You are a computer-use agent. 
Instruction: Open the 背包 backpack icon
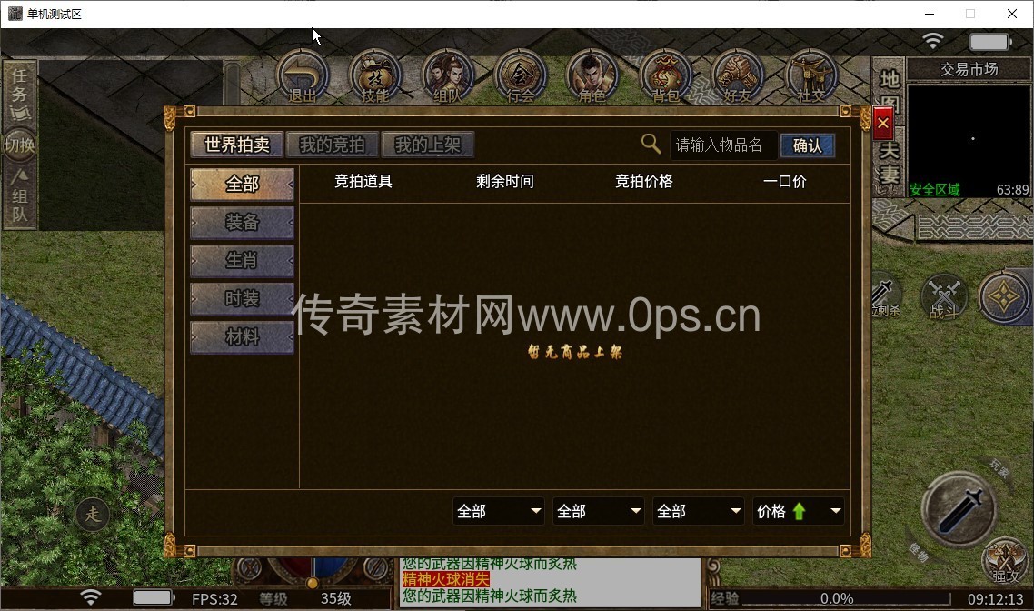pos(665,75)
